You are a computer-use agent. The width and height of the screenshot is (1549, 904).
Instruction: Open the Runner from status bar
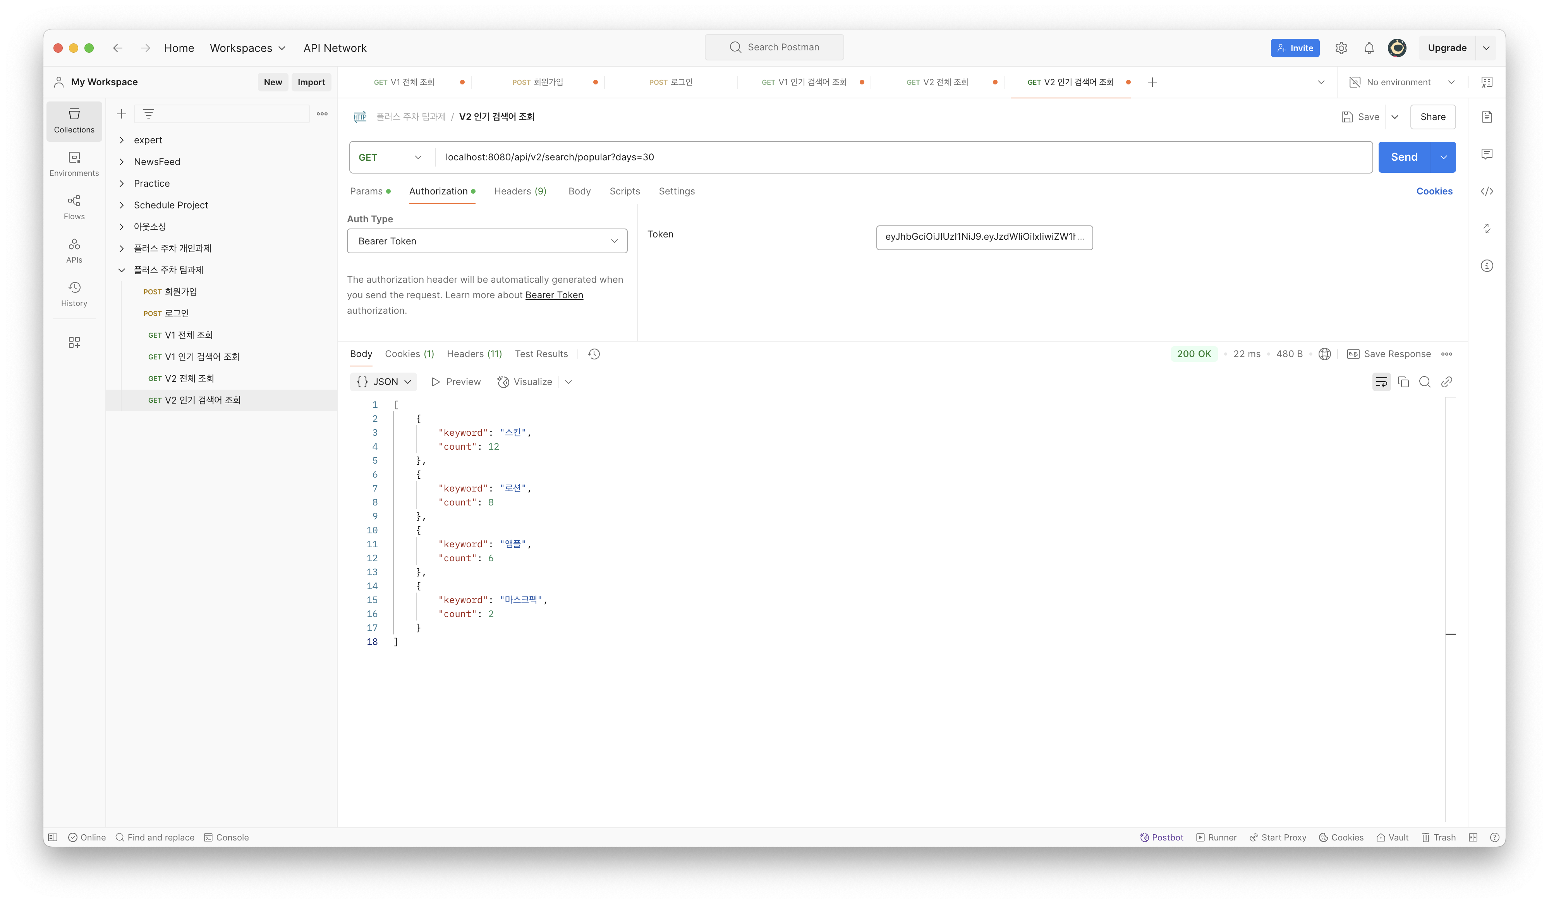point(1216,837)
